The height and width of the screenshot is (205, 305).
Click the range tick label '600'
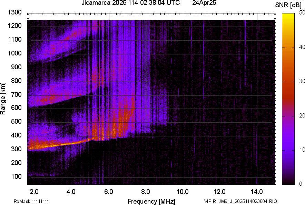tap(16, 107)
